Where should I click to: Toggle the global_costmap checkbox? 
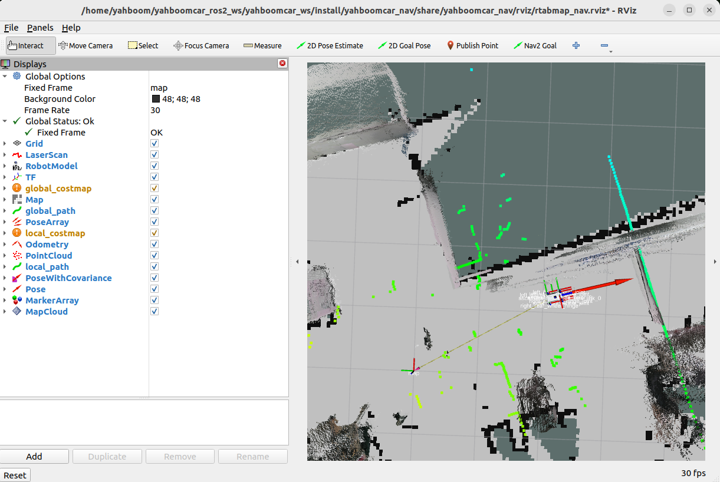[x=154, y=189]
